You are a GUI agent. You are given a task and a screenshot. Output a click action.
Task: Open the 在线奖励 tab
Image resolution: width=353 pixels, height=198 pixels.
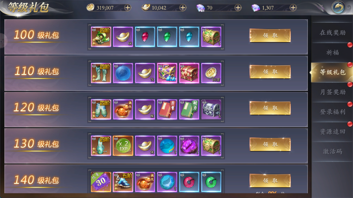pos(332,33)
